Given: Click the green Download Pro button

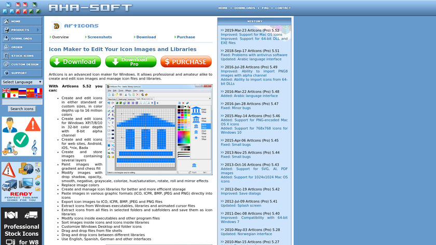Looking at the screenshot, I should 131,61.
